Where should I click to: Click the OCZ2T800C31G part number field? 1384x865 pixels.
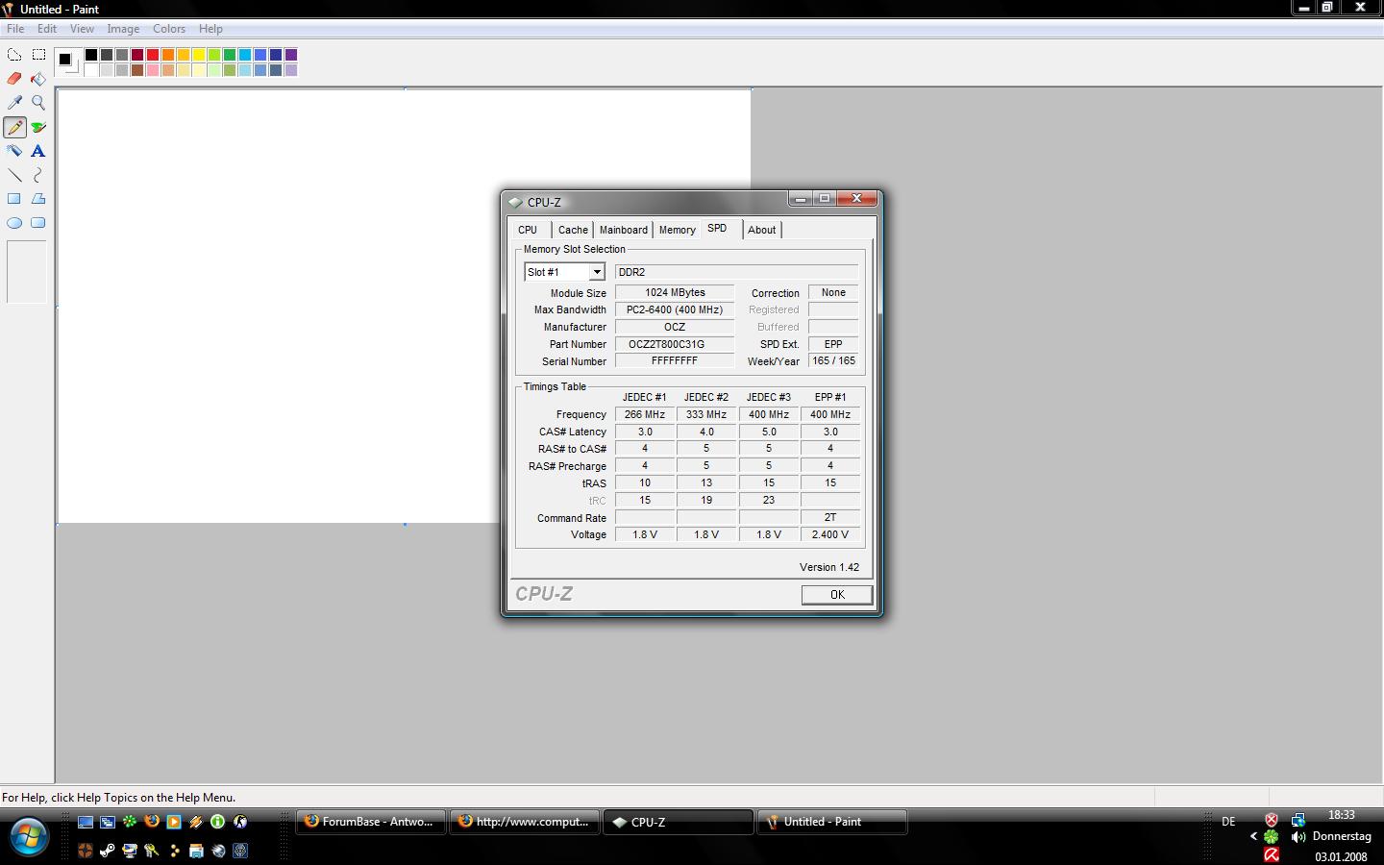pos(675,344)
